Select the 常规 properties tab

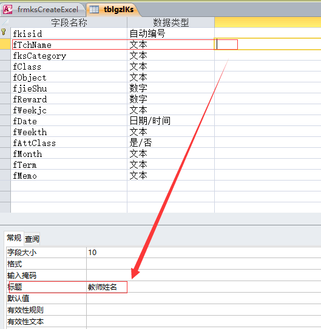pyautogui.click(x=14, y=238)
